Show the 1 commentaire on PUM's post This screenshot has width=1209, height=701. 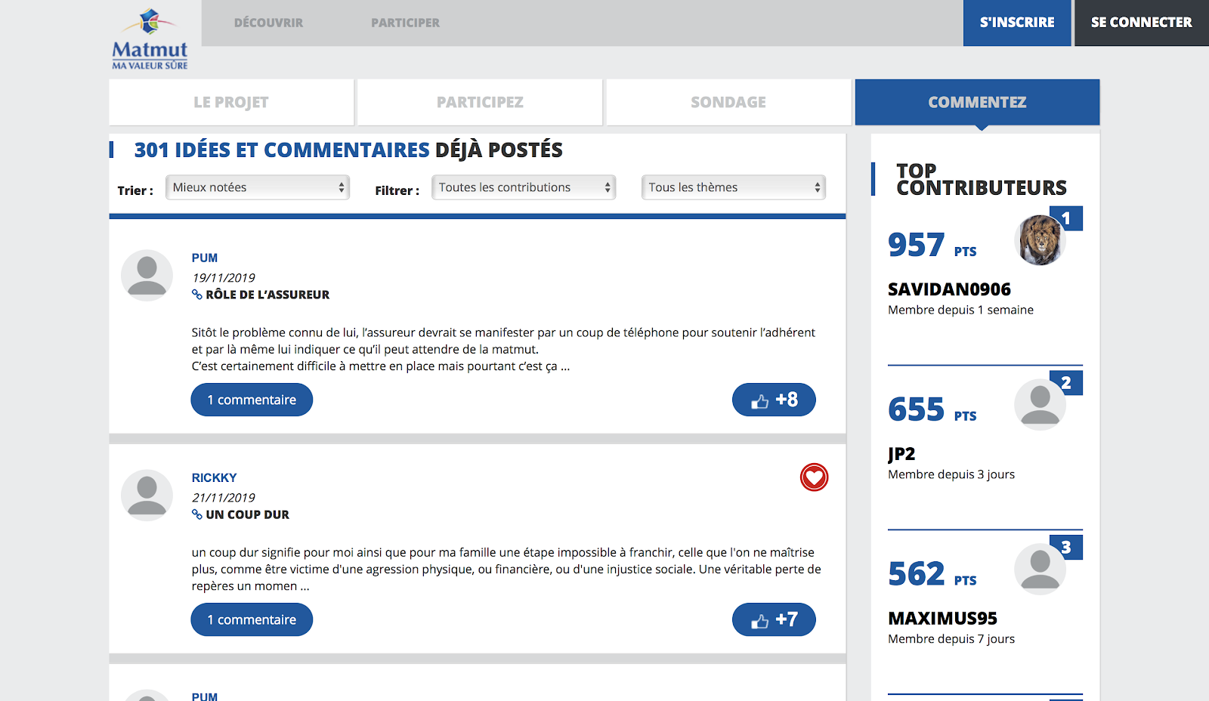pyautogui.click(x=252, y=400)
